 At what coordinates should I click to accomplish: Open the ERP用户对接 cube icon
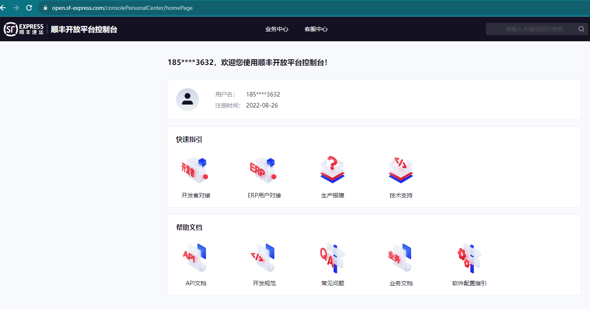(x=264, y=170)
